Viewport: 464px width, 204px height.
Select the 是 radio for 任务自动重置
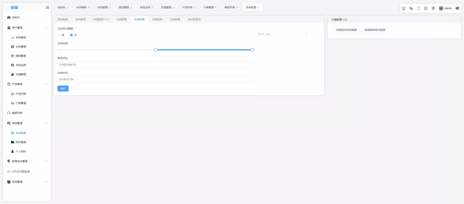pos(59,35)
